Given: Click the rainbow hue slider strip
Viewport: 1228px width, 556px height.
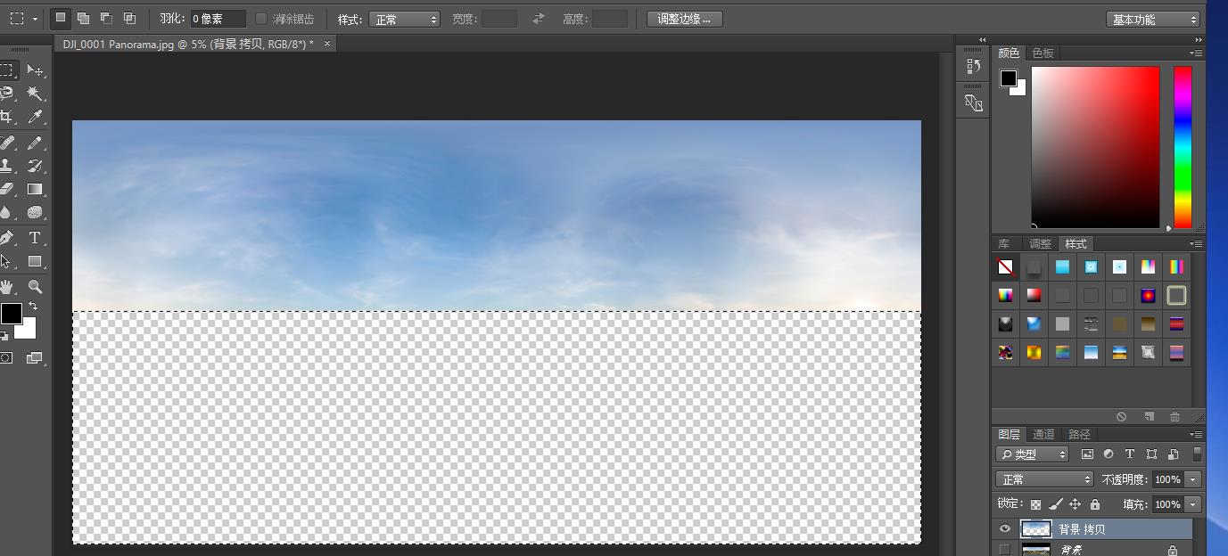Looking at the screenshot, I should 1183,147.
